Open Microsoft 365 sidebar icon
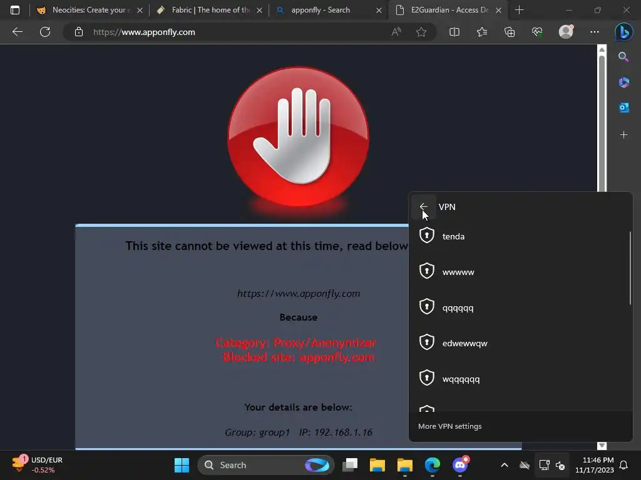The image size is (641, 480). [x=623, y=82]
